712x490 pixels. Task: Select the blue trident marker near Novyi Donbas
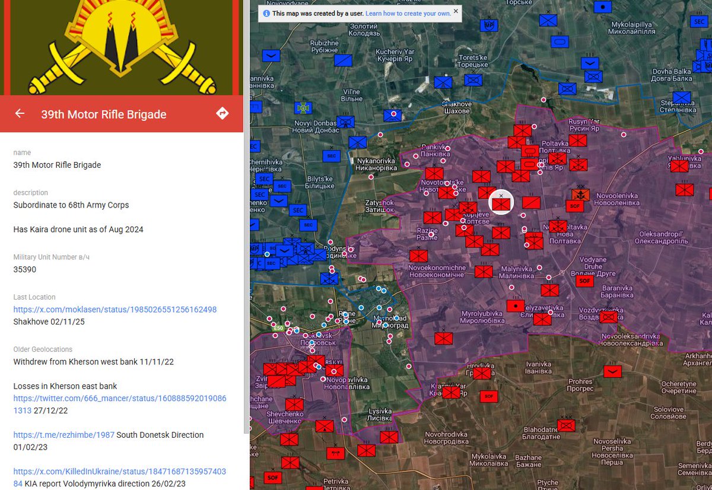tap(303, 109)
